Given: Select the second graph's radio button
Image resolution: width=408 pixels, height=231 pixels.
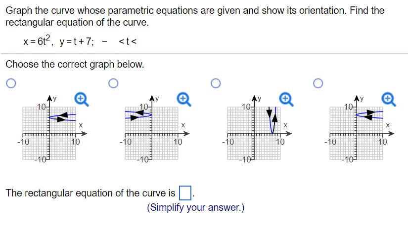Looking at the screenshot, I should [x=113, y=83].
